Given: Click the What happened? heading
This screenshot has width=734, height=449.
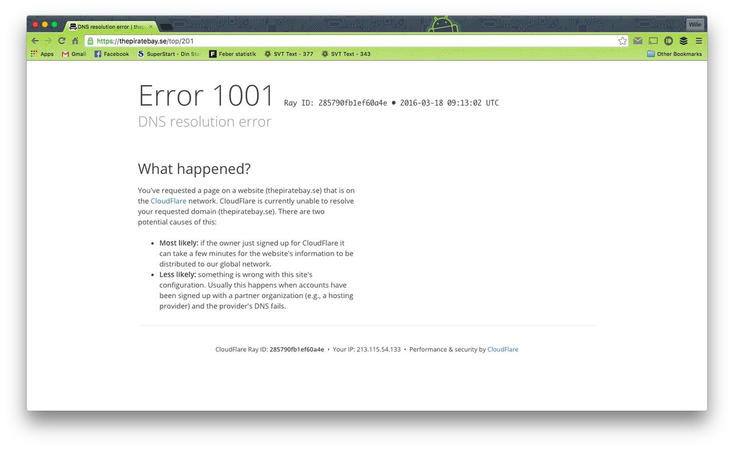Looking at the screenshot, I should pos(194,169).
